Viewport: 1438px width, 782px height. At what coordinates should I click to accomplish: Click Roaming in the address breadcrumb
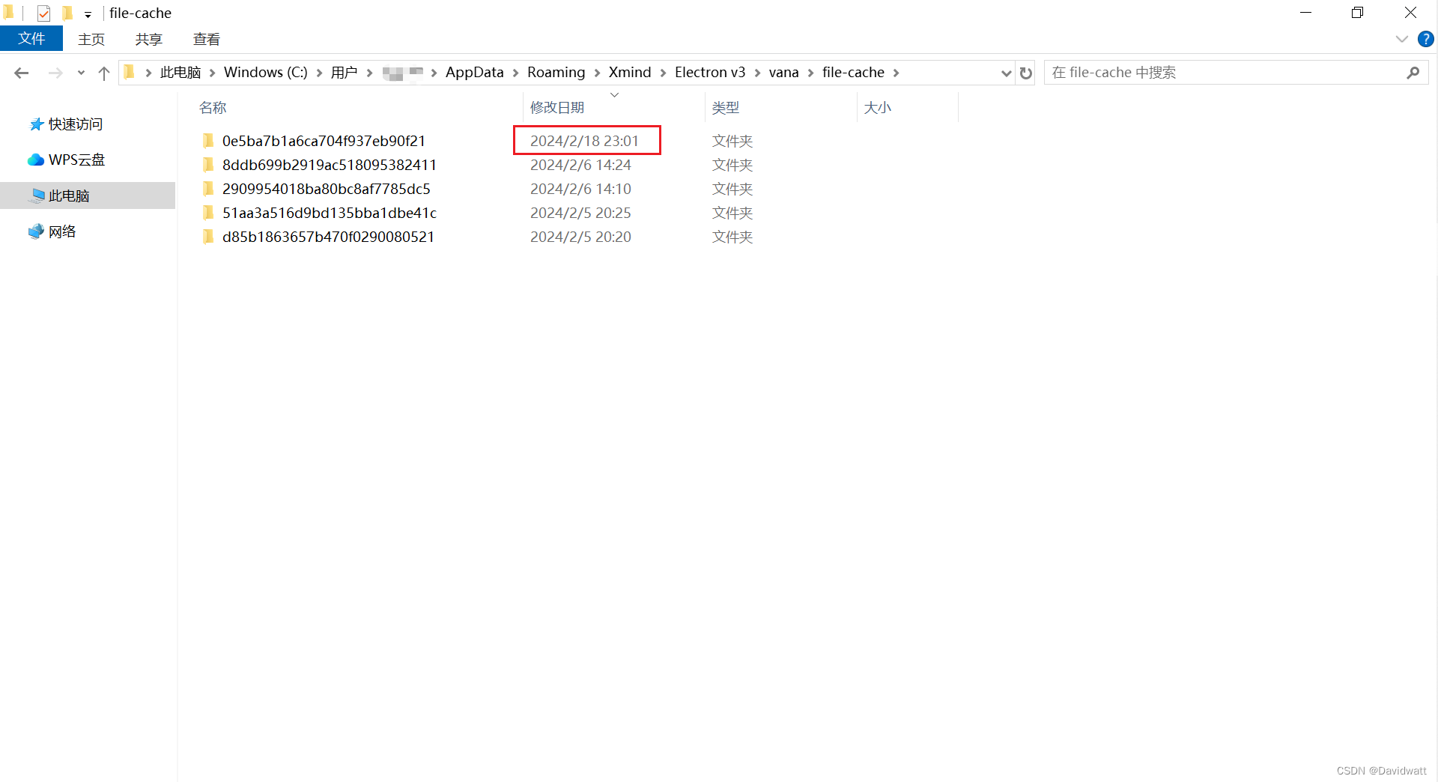pos(556,73)
